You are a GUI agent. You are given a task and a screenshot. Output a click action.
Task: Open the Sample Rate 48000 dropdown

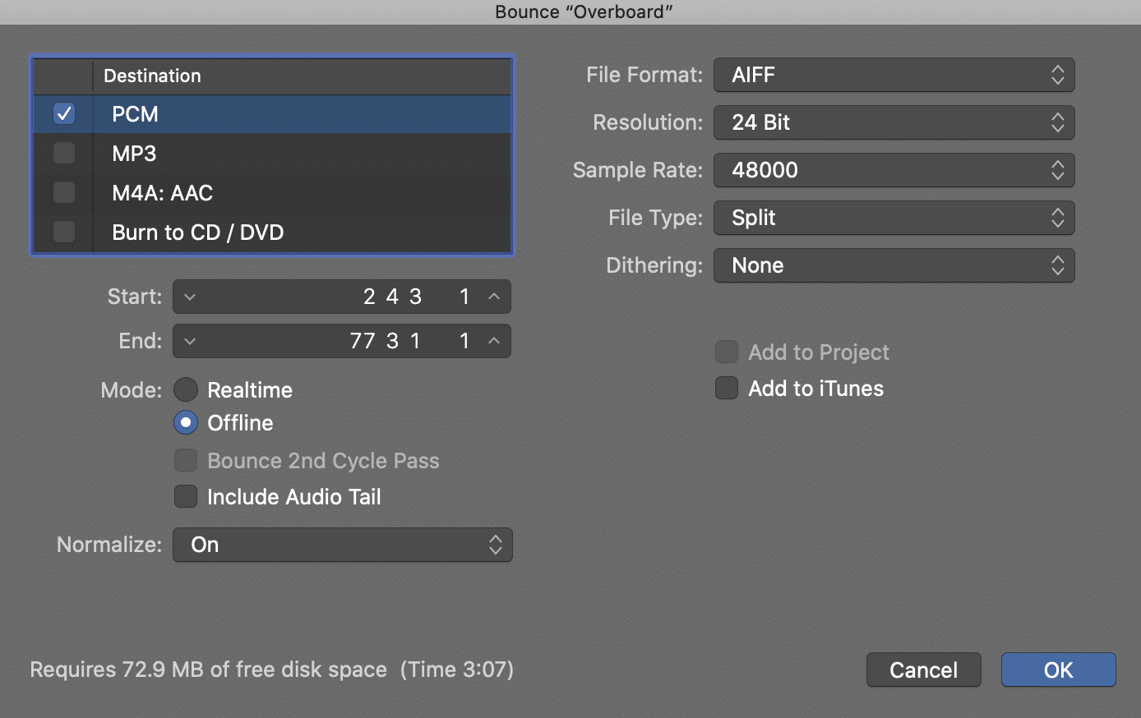coord(894,170)
